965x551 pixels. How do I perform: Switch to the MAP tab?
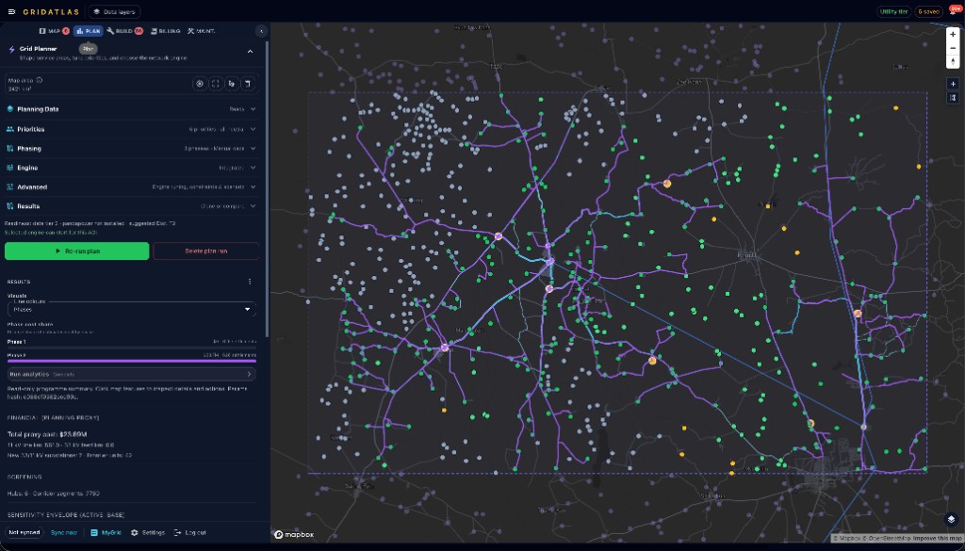click(x=54, y=31)
